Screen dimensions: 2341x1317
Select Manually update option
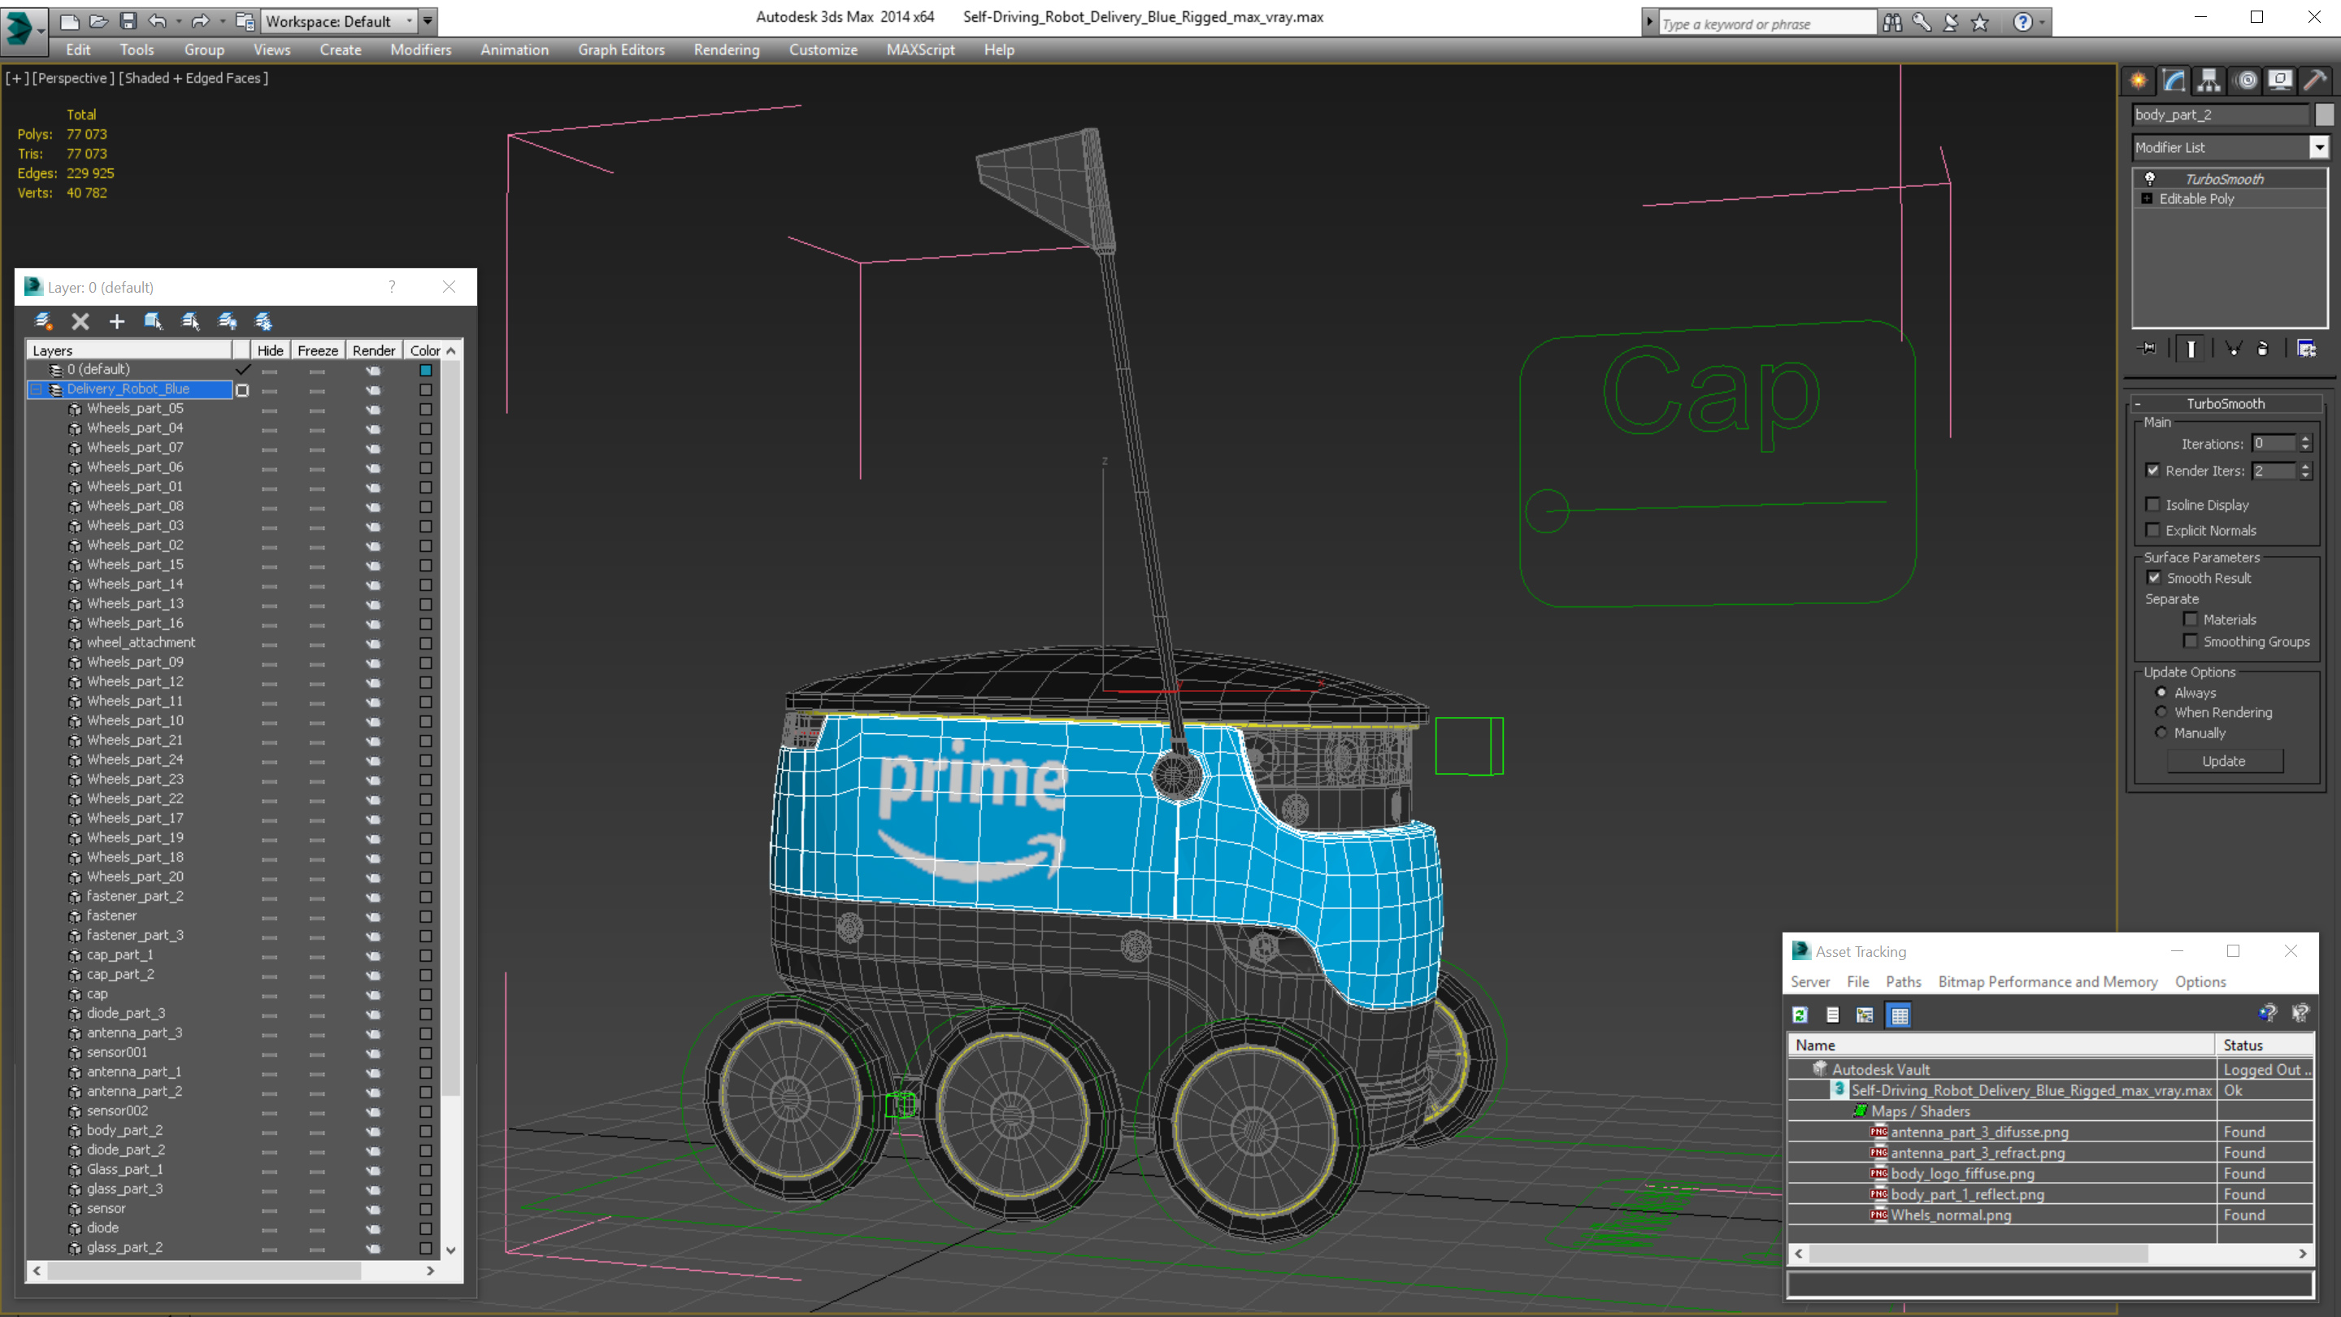[x=2162, y=732]
